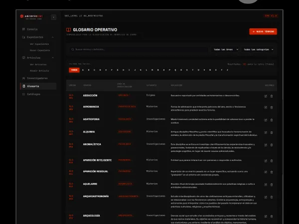Focus the term search field

pyautogui.click(x=139, y=49)
